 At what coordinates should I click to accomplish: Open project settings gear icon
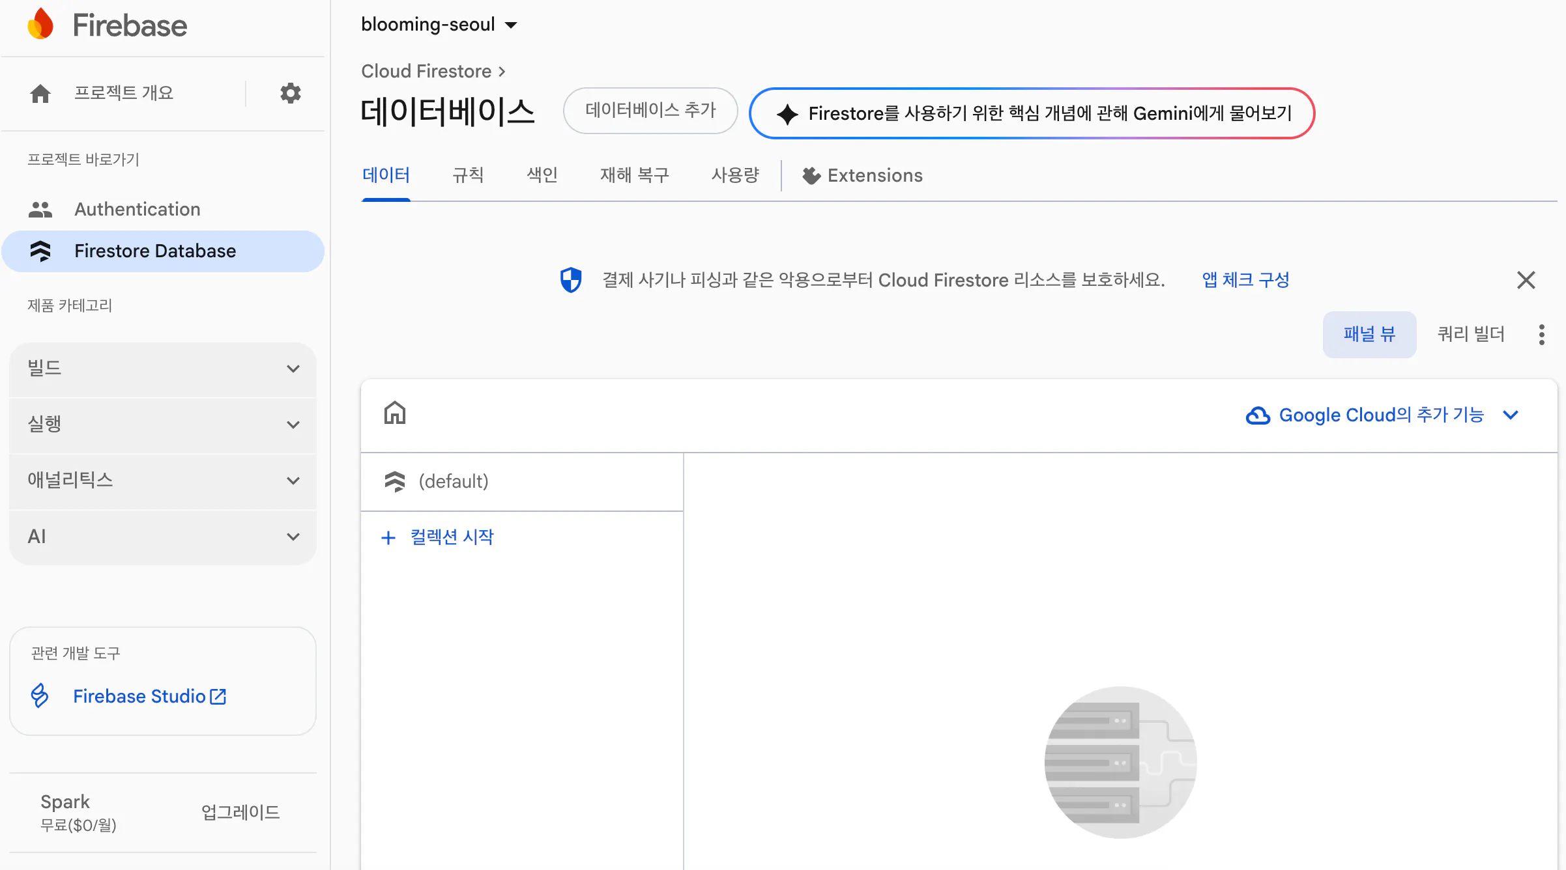pyautogui.click(x=291, y=93)
